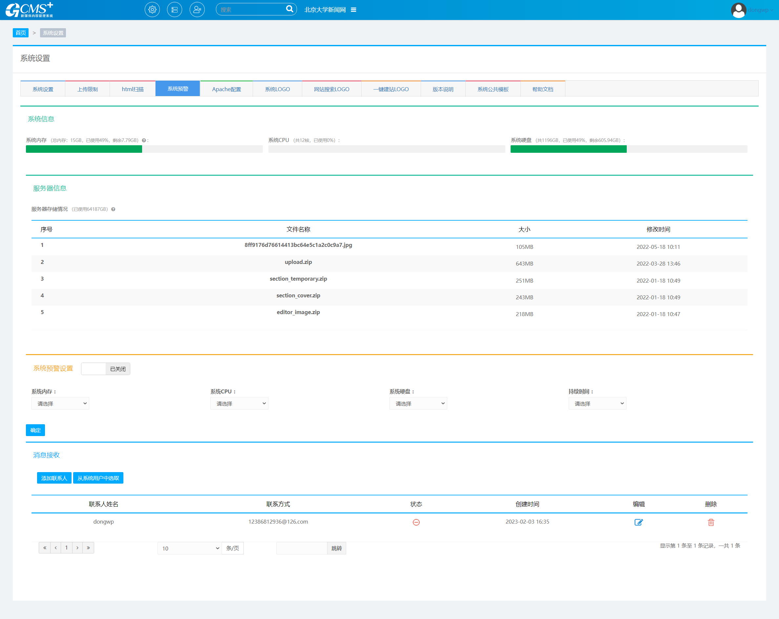Open the 上传限制 tab
The image size is (779, 619).
(87, 89)
